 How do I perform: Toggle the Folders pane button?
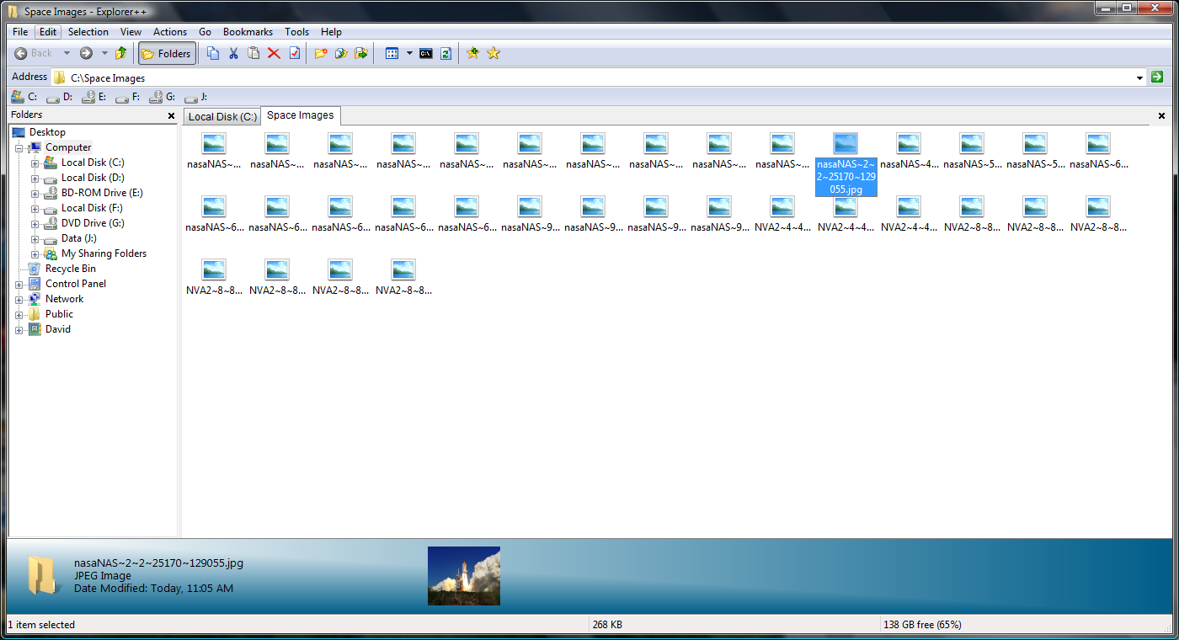tap(167, 53)
